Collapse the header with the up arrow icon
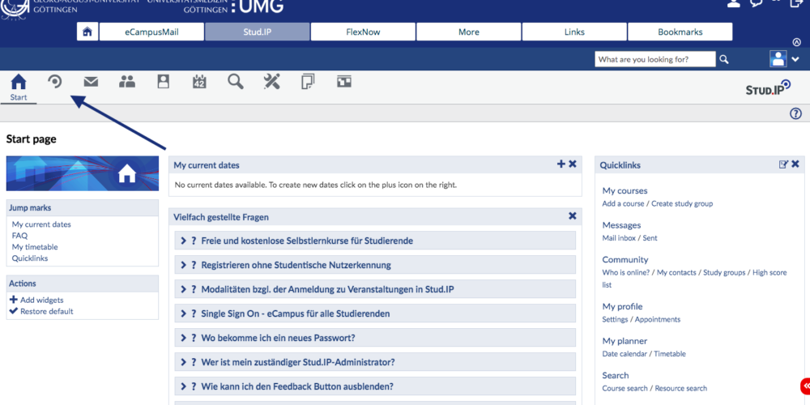The image size is (810, 405). tap(796, 42)
